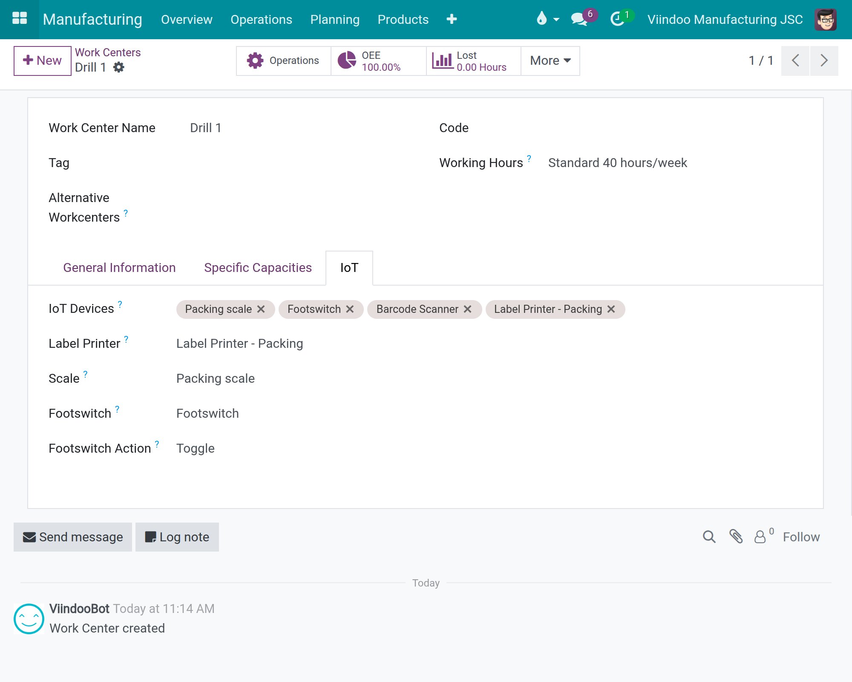
Task: Open the conversations messages icon
Action: 579,19
